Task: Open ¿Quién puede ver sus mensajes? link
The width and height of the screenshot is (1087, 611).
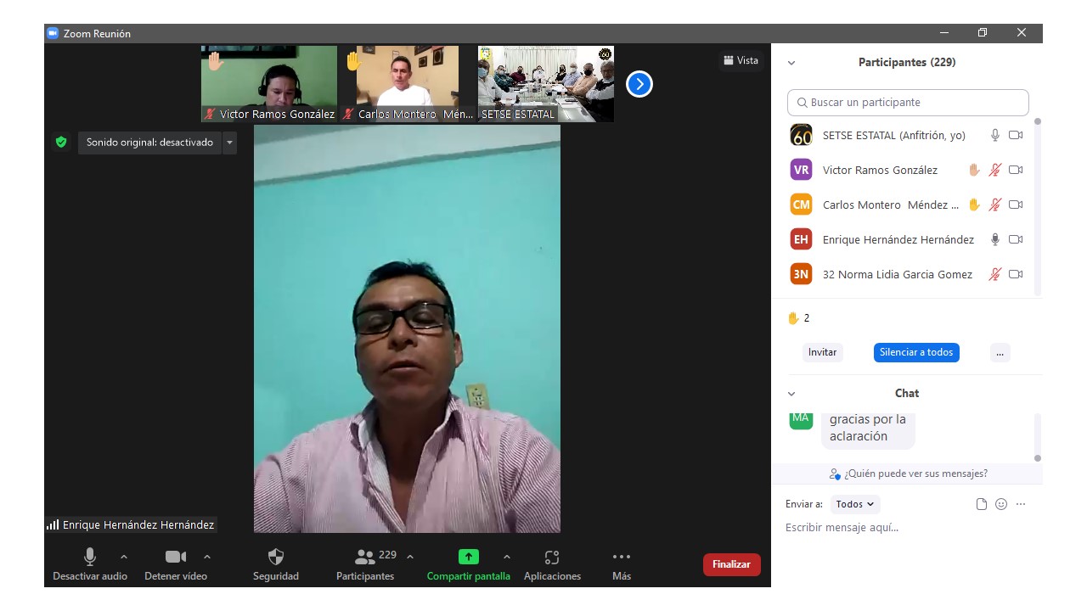Action: [x=908, y=474]
